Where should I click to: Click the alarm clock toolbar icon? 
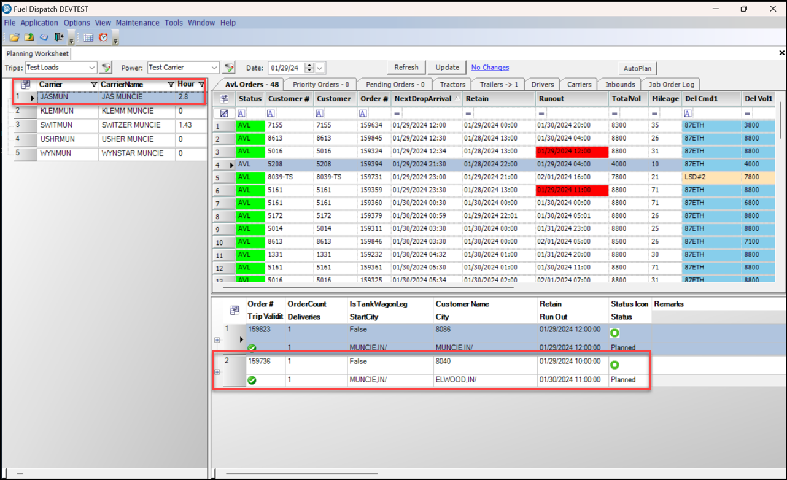tap(103, 37)
